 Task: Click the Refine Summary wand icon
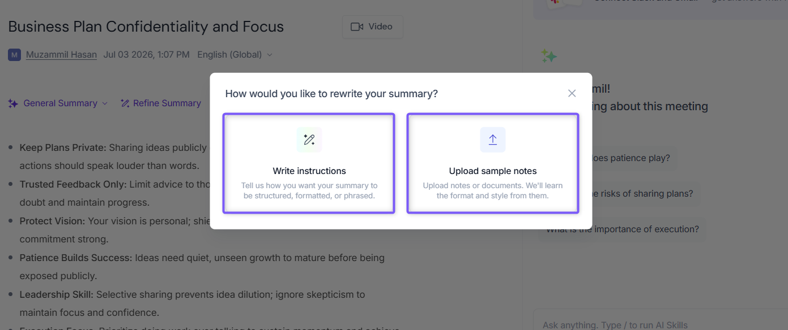click(x=125, y=103)
